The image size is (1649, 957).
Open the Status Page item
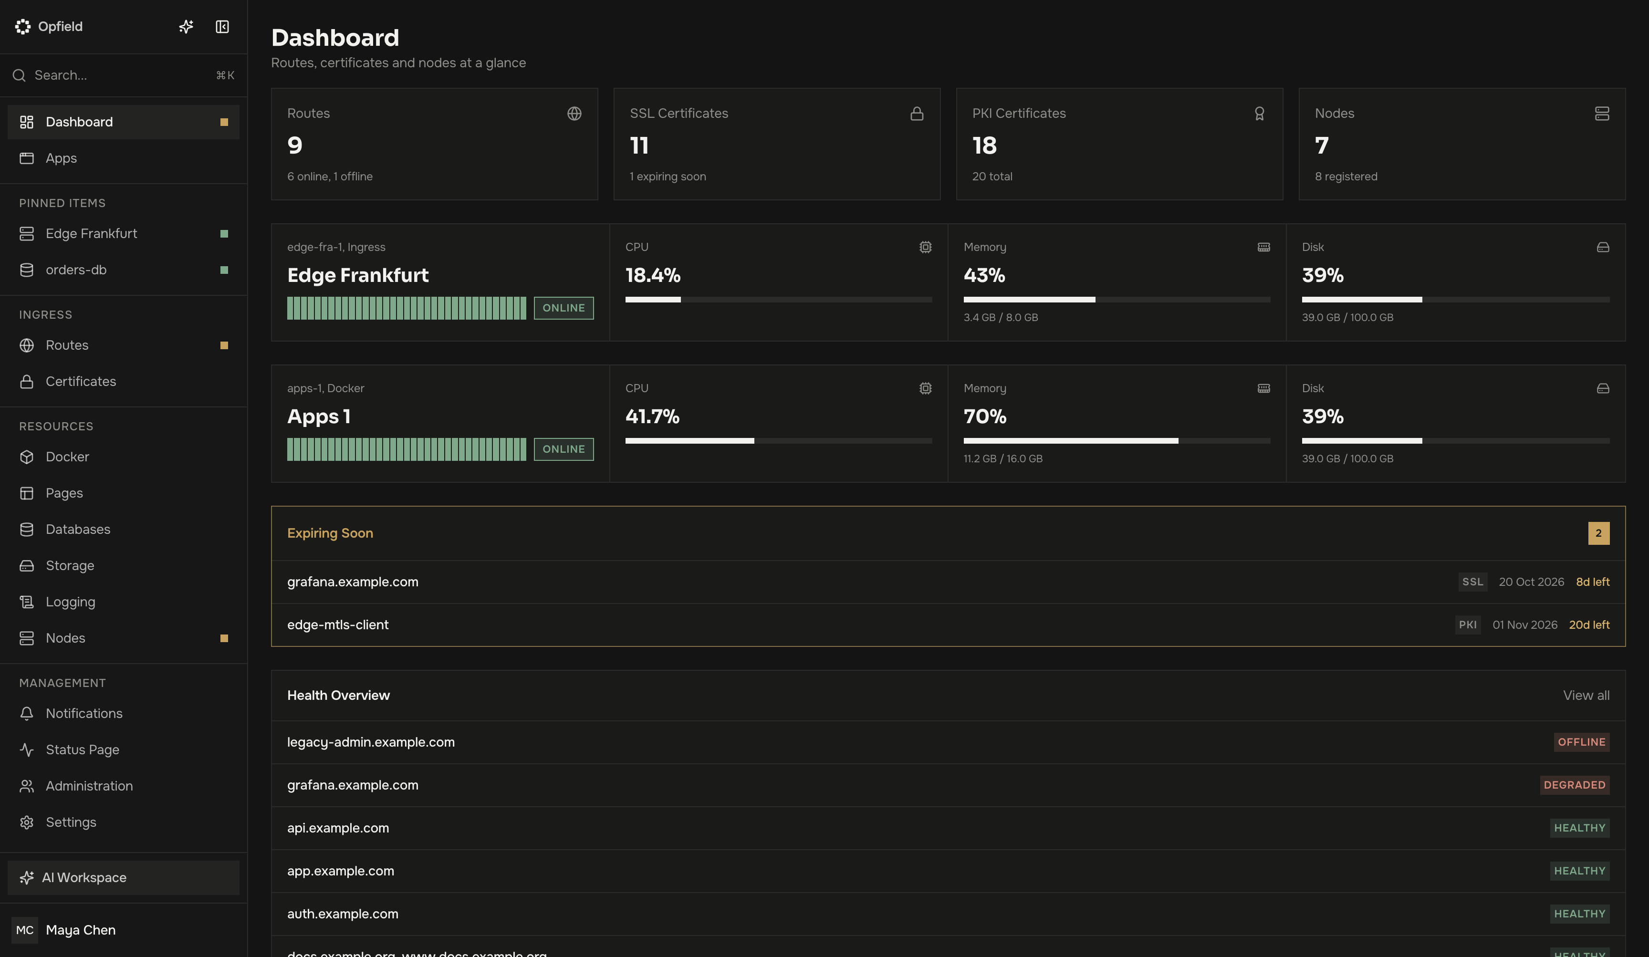pos(123,749)
